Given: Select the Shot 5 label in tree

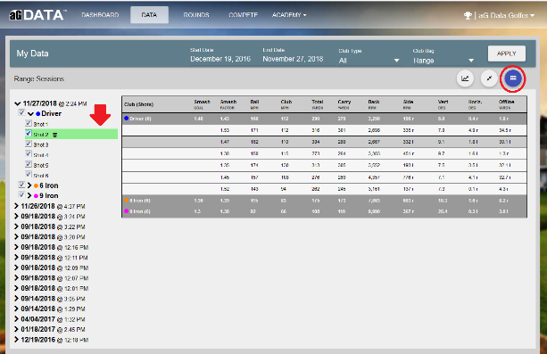Looking at the screenshot, I should (41, 165).
